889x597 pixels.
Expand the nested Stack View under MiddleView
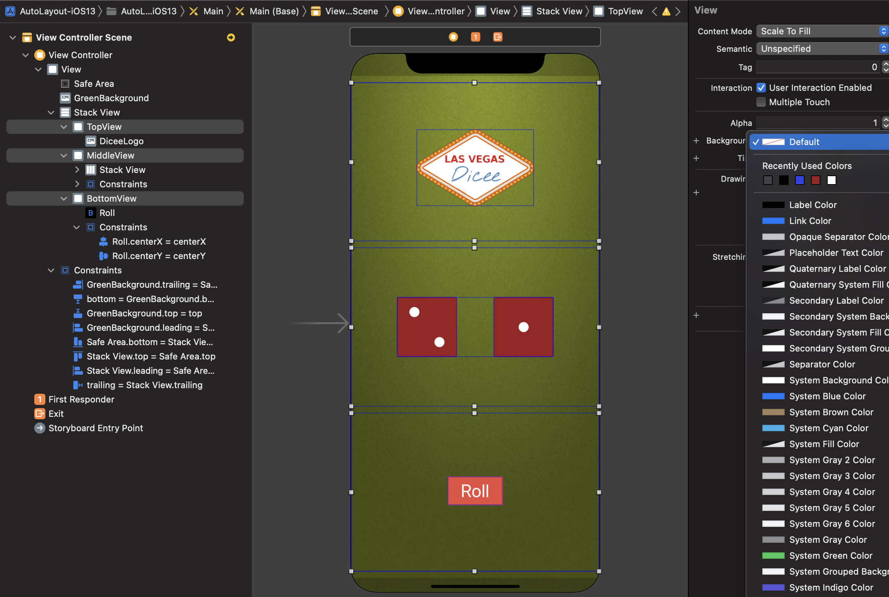(x=77, y=170)
